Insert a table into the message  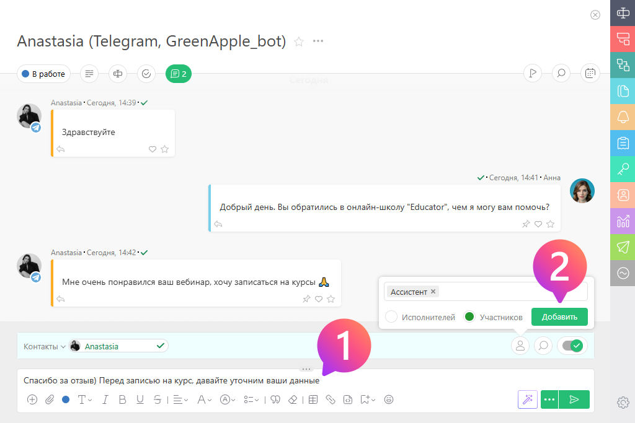pyautogui.click(x=313, y=399)
